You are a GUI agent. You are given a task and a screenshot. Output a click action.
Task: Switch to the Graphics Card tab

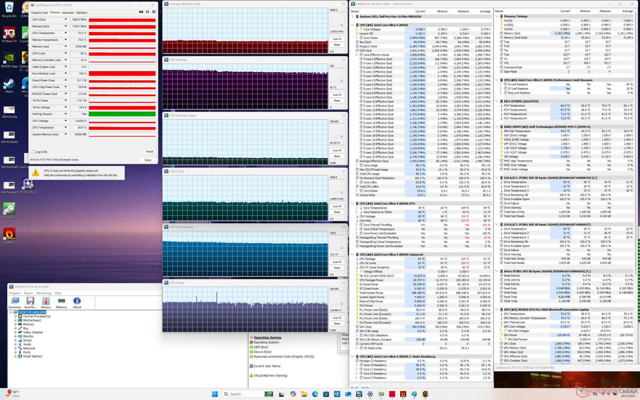[39, 13]
